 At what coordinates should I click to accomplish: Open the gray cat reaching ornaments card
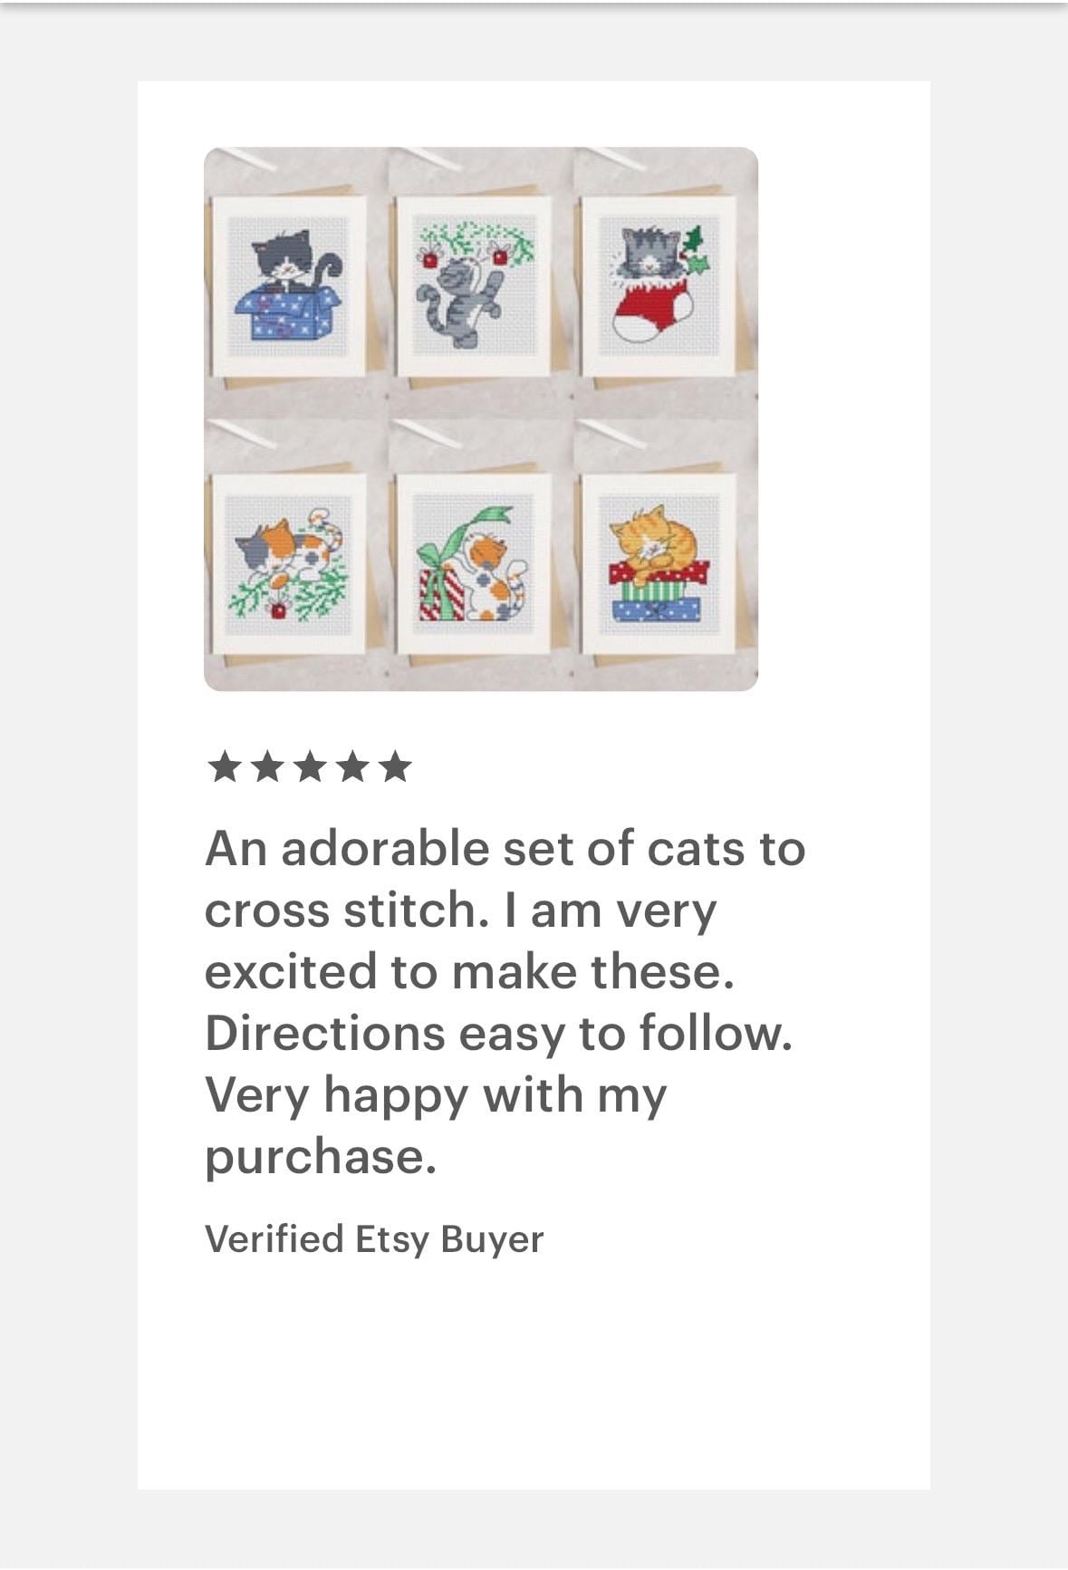(x=474, y=285)
